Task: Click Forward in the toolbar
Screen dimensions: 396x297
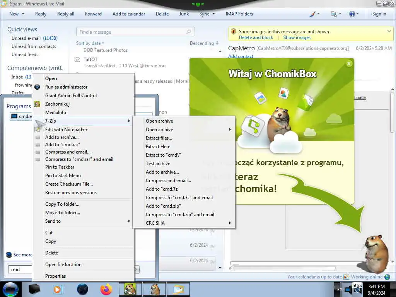Action: tap(93, 14)
